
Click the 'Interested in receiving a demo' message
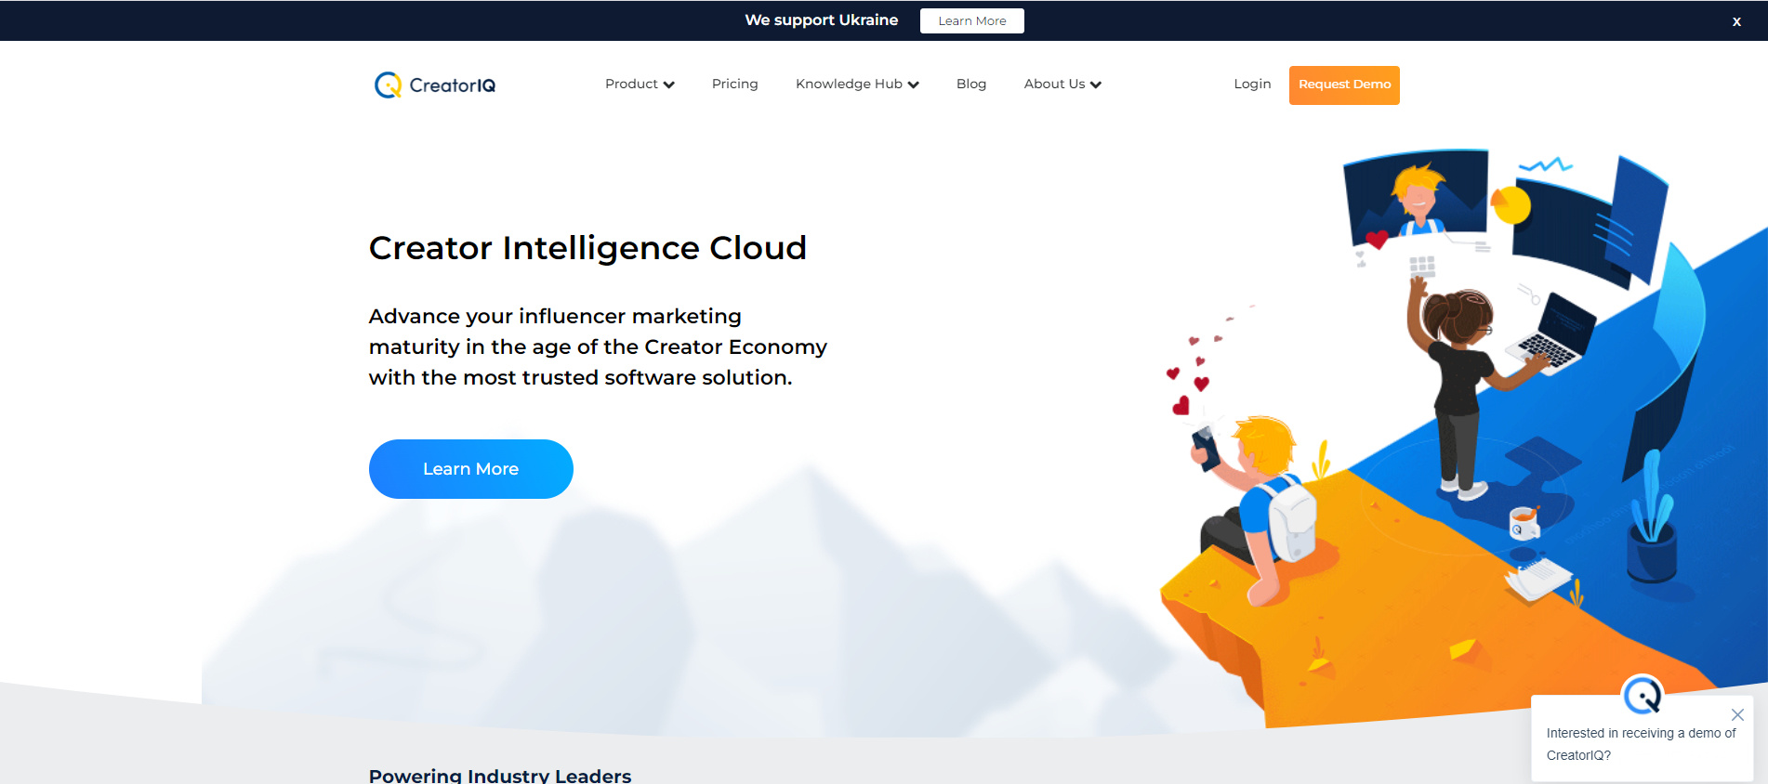(1641, 744)
